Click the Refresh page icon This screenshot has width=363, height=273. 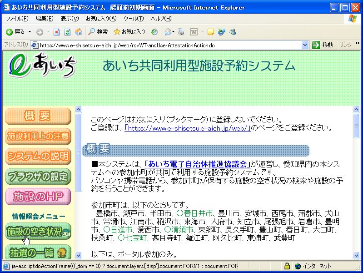coord(67,32)
